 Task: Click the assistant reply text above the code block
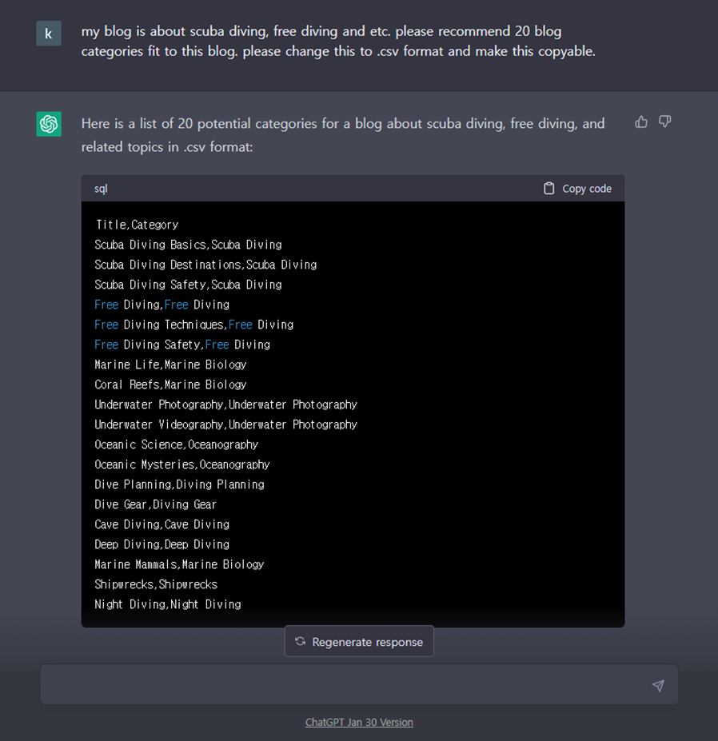tap(343, 135)
